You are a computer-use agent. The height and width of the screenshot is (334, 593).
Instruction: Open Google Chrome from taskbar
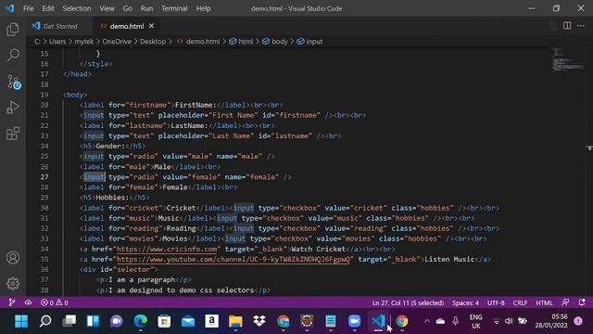(x=402, y=321)
